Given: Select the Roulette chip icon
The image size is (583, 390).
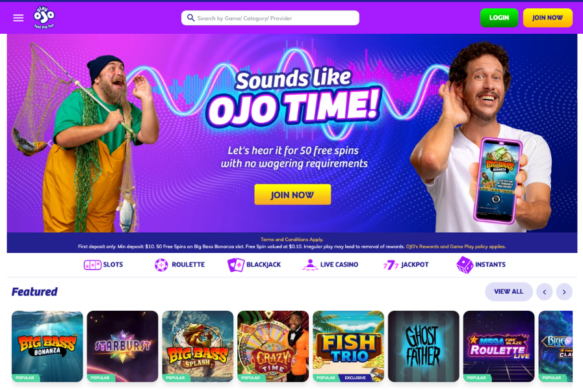Looking at the screenshot, I should [161, 265].
